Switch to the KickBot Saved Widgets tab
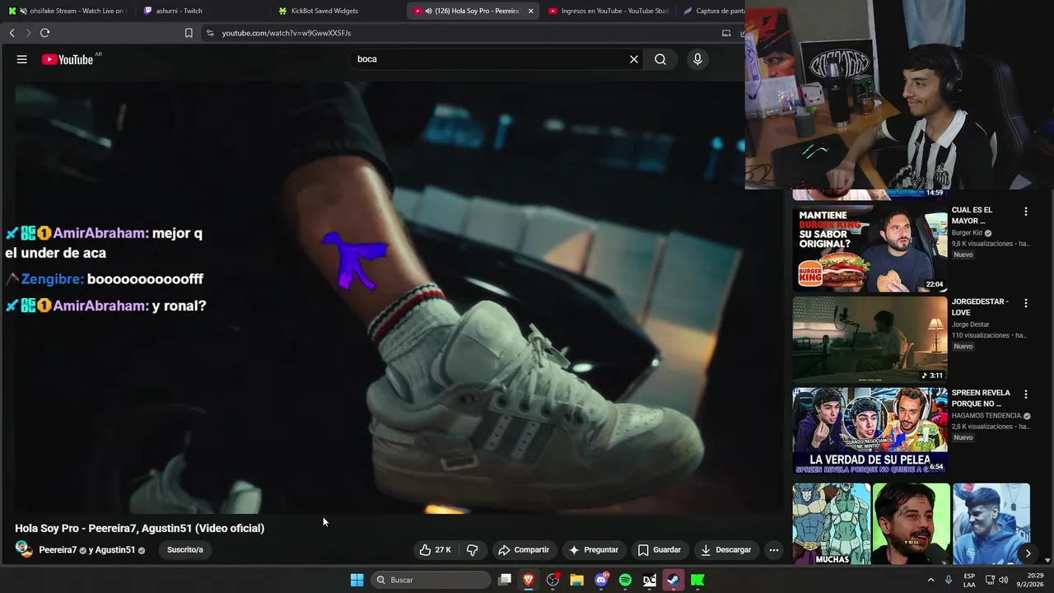 [338, 11]
